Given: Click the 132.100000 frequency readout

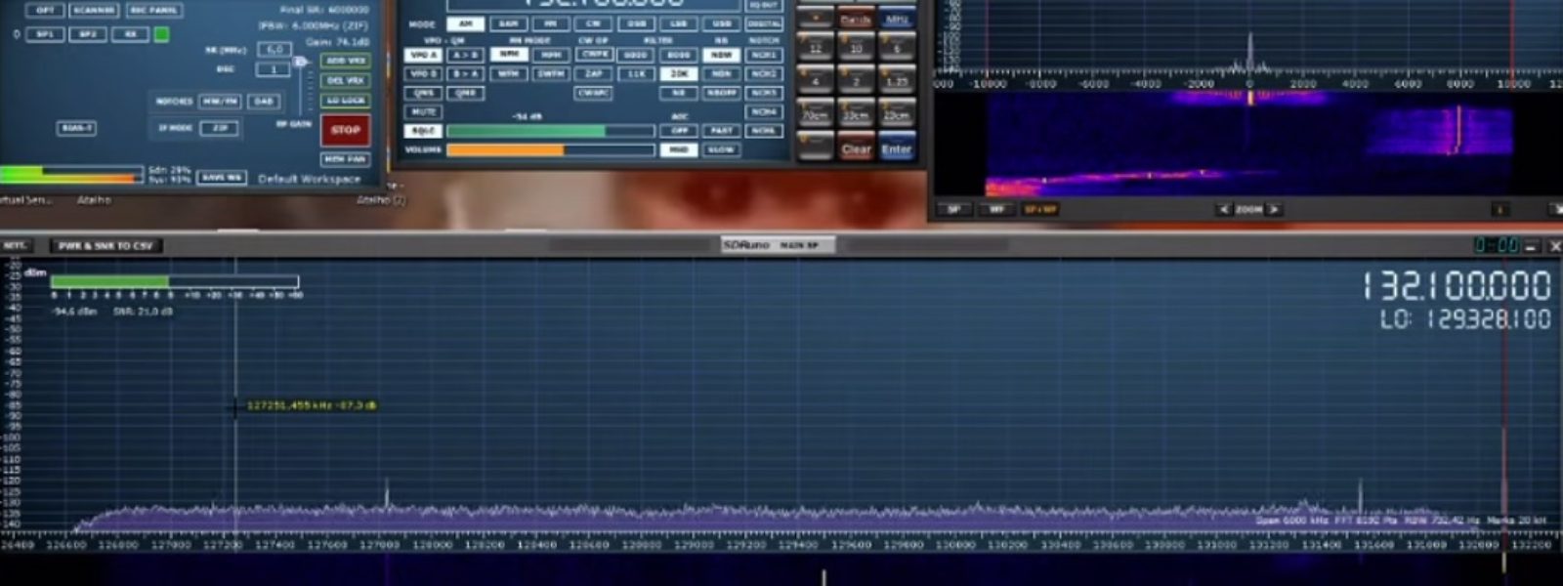Looking at the screenshot, I should coord(1456,286).
